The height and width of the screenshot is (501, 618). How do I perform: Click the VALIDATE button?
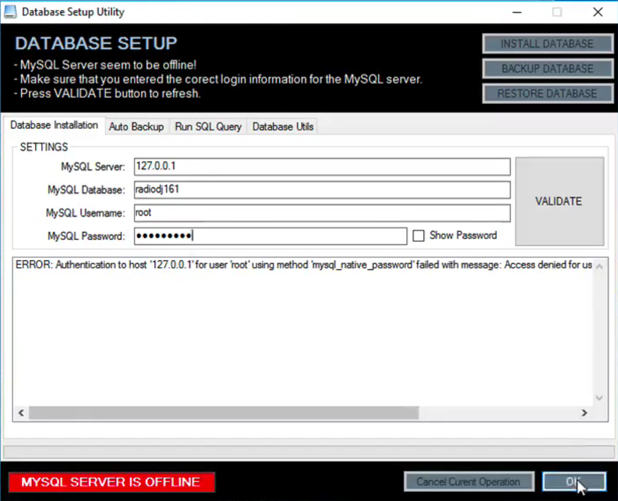tap(559, 201)
